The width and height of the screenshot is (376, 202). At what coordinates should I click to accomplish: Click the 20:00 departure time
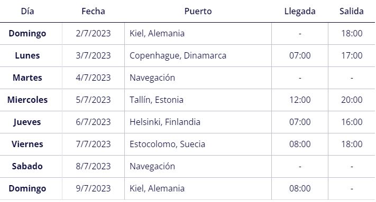(352, 100)
